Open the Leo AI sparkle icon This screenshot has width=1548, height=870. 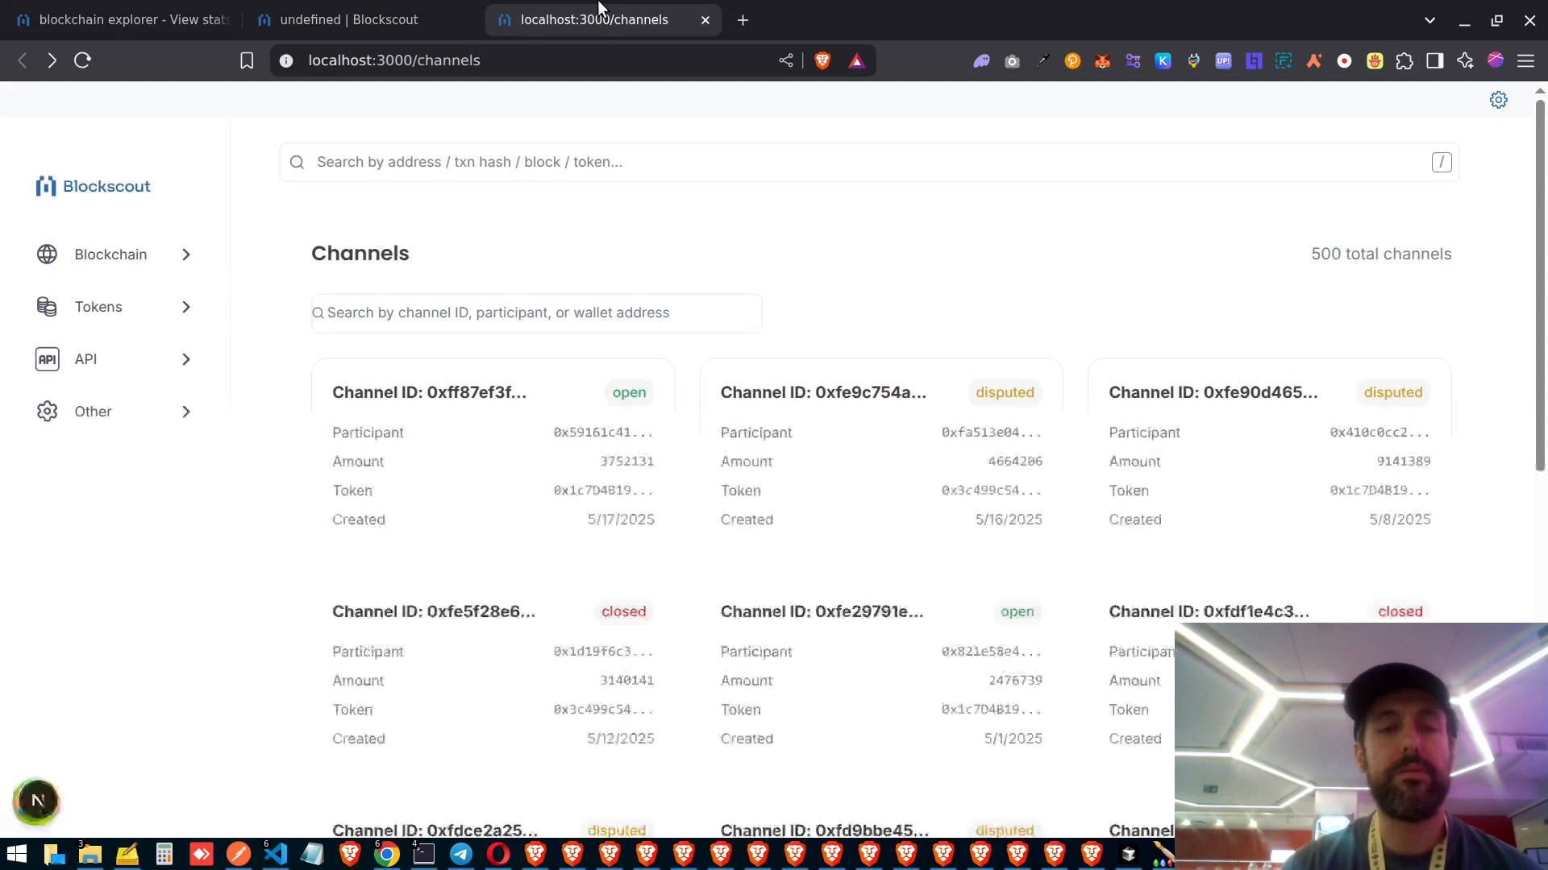point(1465,60)
